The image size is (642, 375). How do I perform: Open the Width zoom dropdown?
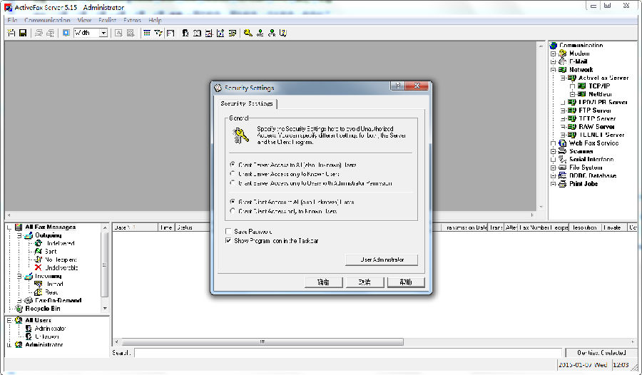(x=103, y=34)
